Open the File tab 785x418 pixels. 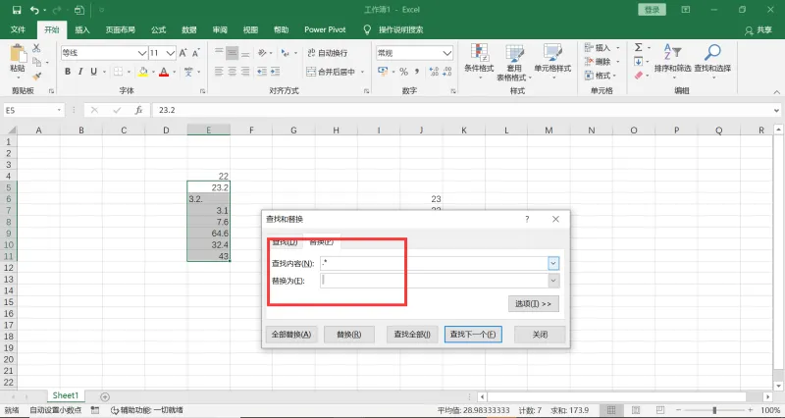18,30
